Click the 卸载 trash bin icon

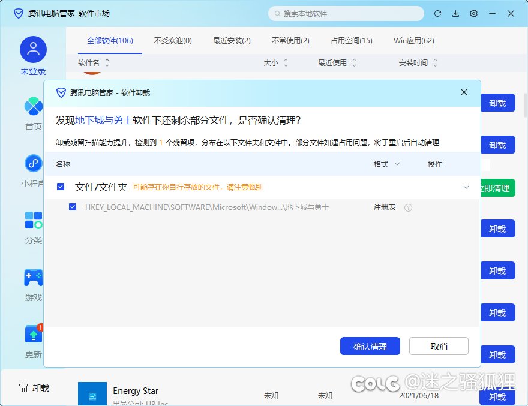click(x=23, y=388)
